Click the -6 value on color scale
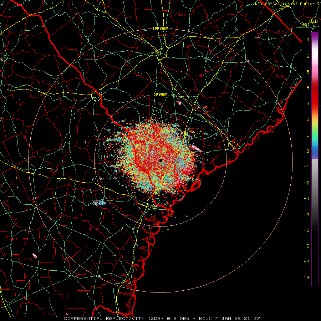Screen dimensions: 321x321 306,246
